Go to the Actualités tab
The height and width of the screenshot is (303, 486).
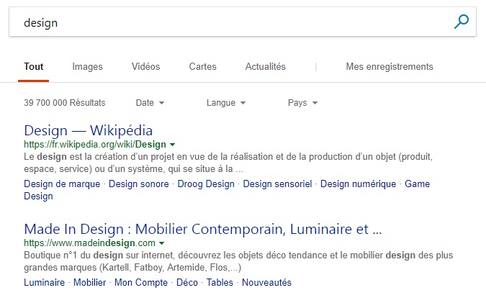pos(266,67)
